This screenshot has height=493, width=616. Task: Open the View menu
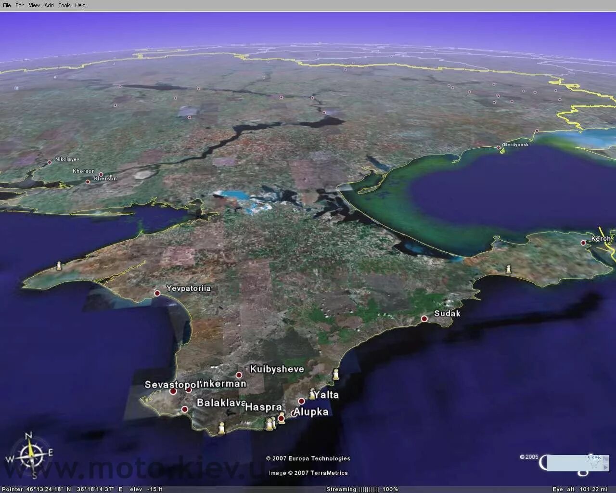click(34, 5)
